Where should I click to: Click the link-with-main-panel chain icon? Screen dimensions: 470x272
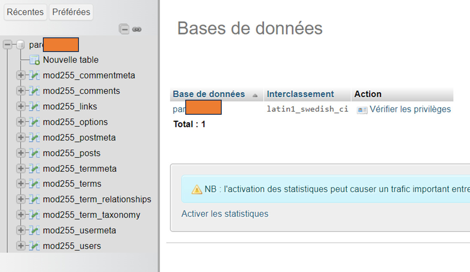(137, 29)
